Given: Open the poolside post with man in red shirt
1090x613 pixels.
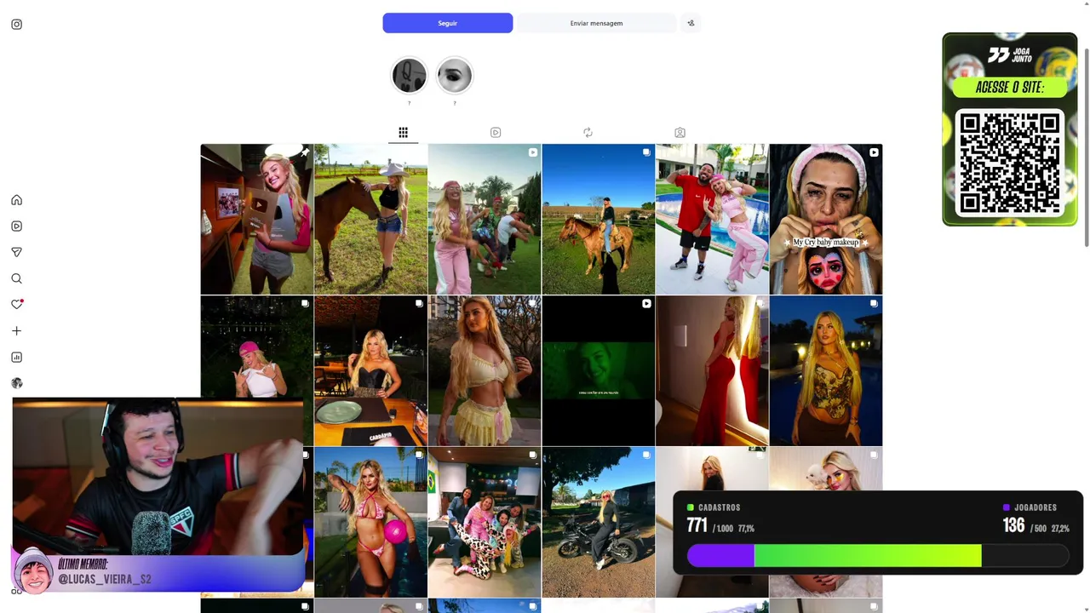Looking at the screenshot, I should 712,219.
